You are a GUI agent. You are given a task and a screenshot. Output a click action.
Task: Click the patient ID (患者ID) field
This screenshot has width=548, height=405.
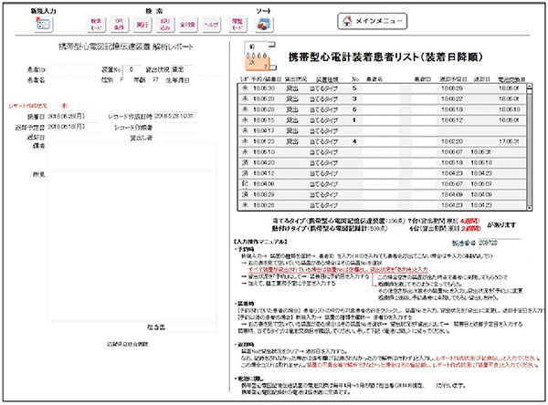(x=73, y=69)
